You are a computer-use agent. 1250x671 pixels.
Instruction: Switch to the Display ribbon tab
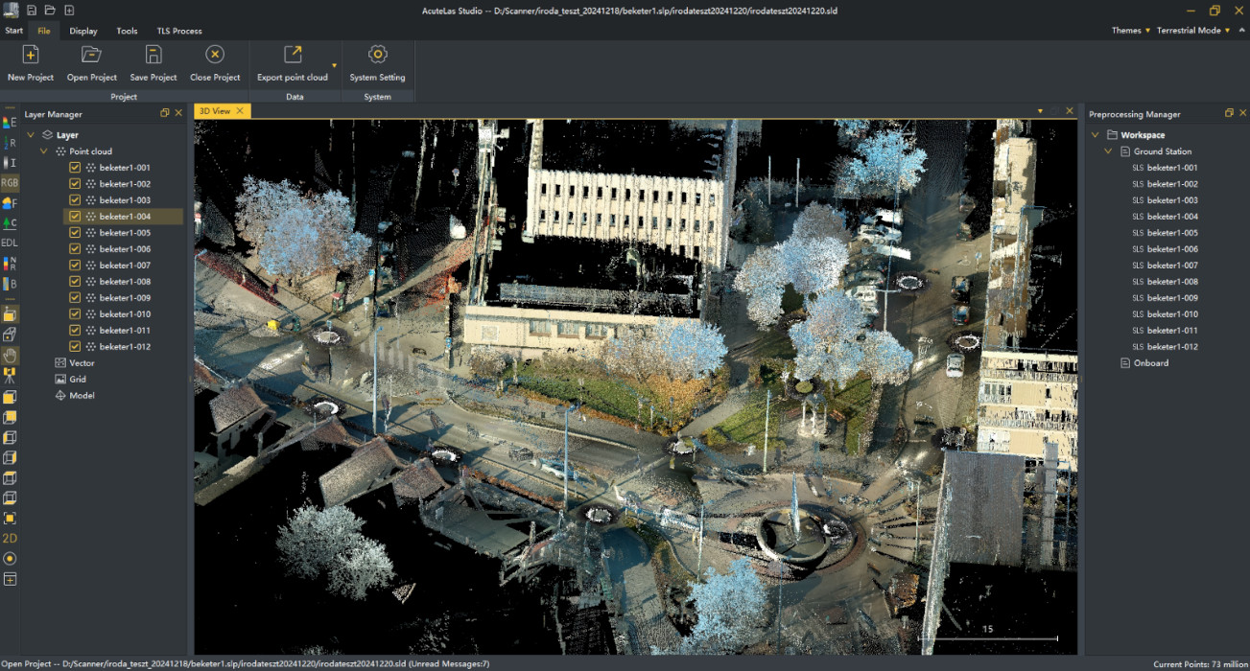click(x=83, y=31)
